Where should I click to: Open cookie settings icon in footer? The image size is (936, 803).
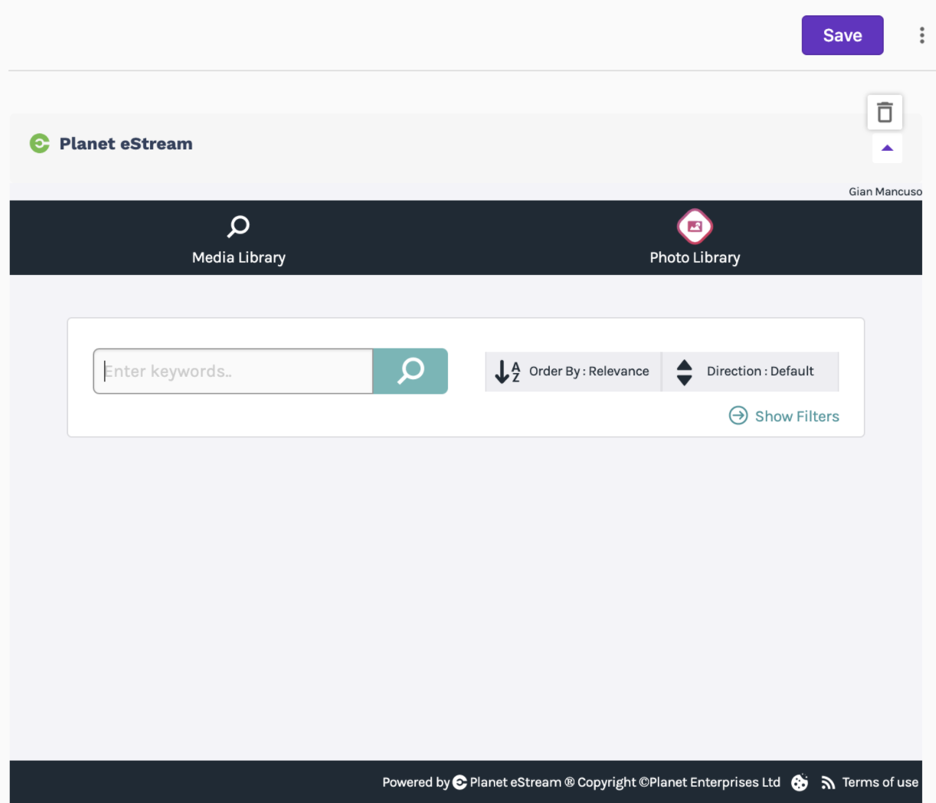[800, 782]
